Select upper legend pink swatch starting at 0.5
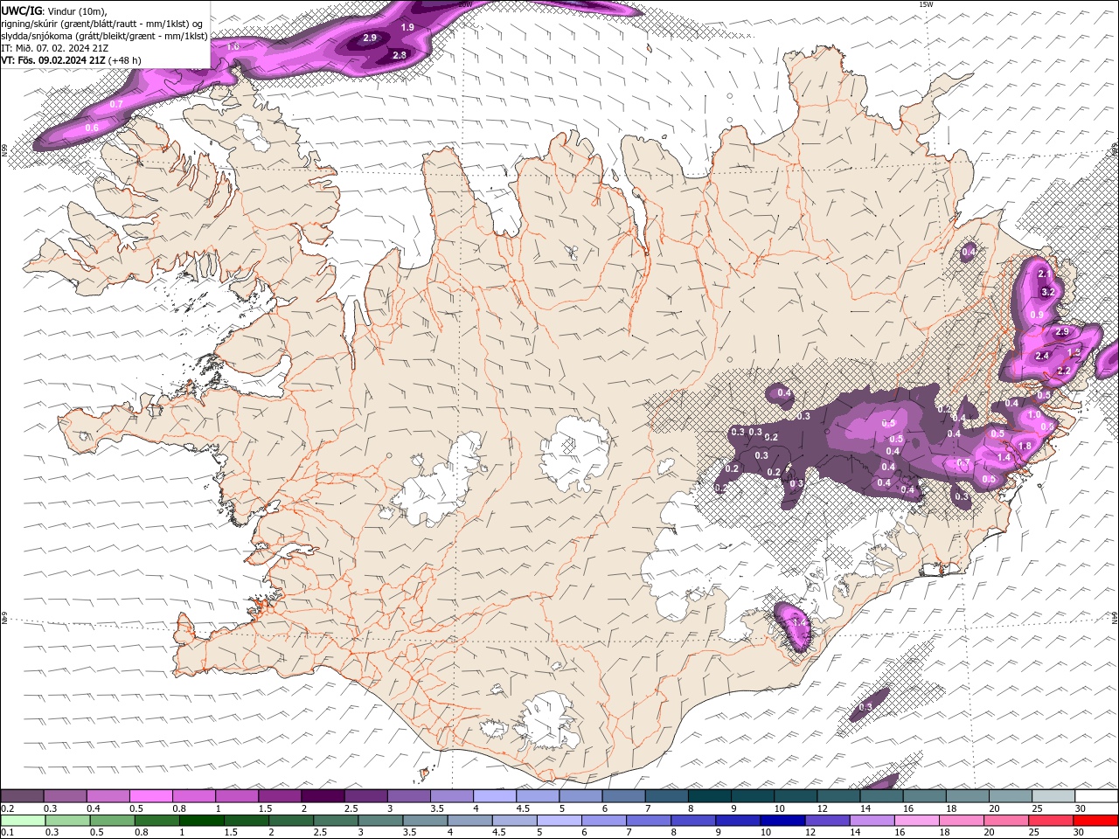 (x=150, y=796)
